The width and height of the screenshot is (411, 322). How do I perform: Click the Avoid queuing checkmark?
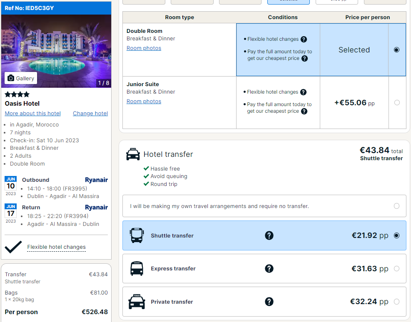(146, 176)
